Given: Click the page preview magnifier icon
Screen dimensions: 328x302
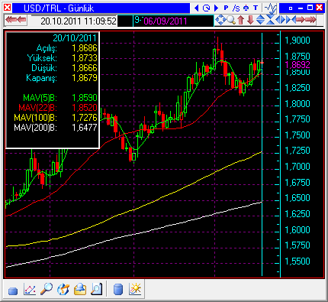Looking at the screenshot, I should click(x=97, y=290).
